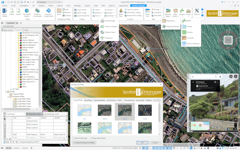Turn on Google Maps\Roads bulb

click(13, 104)
